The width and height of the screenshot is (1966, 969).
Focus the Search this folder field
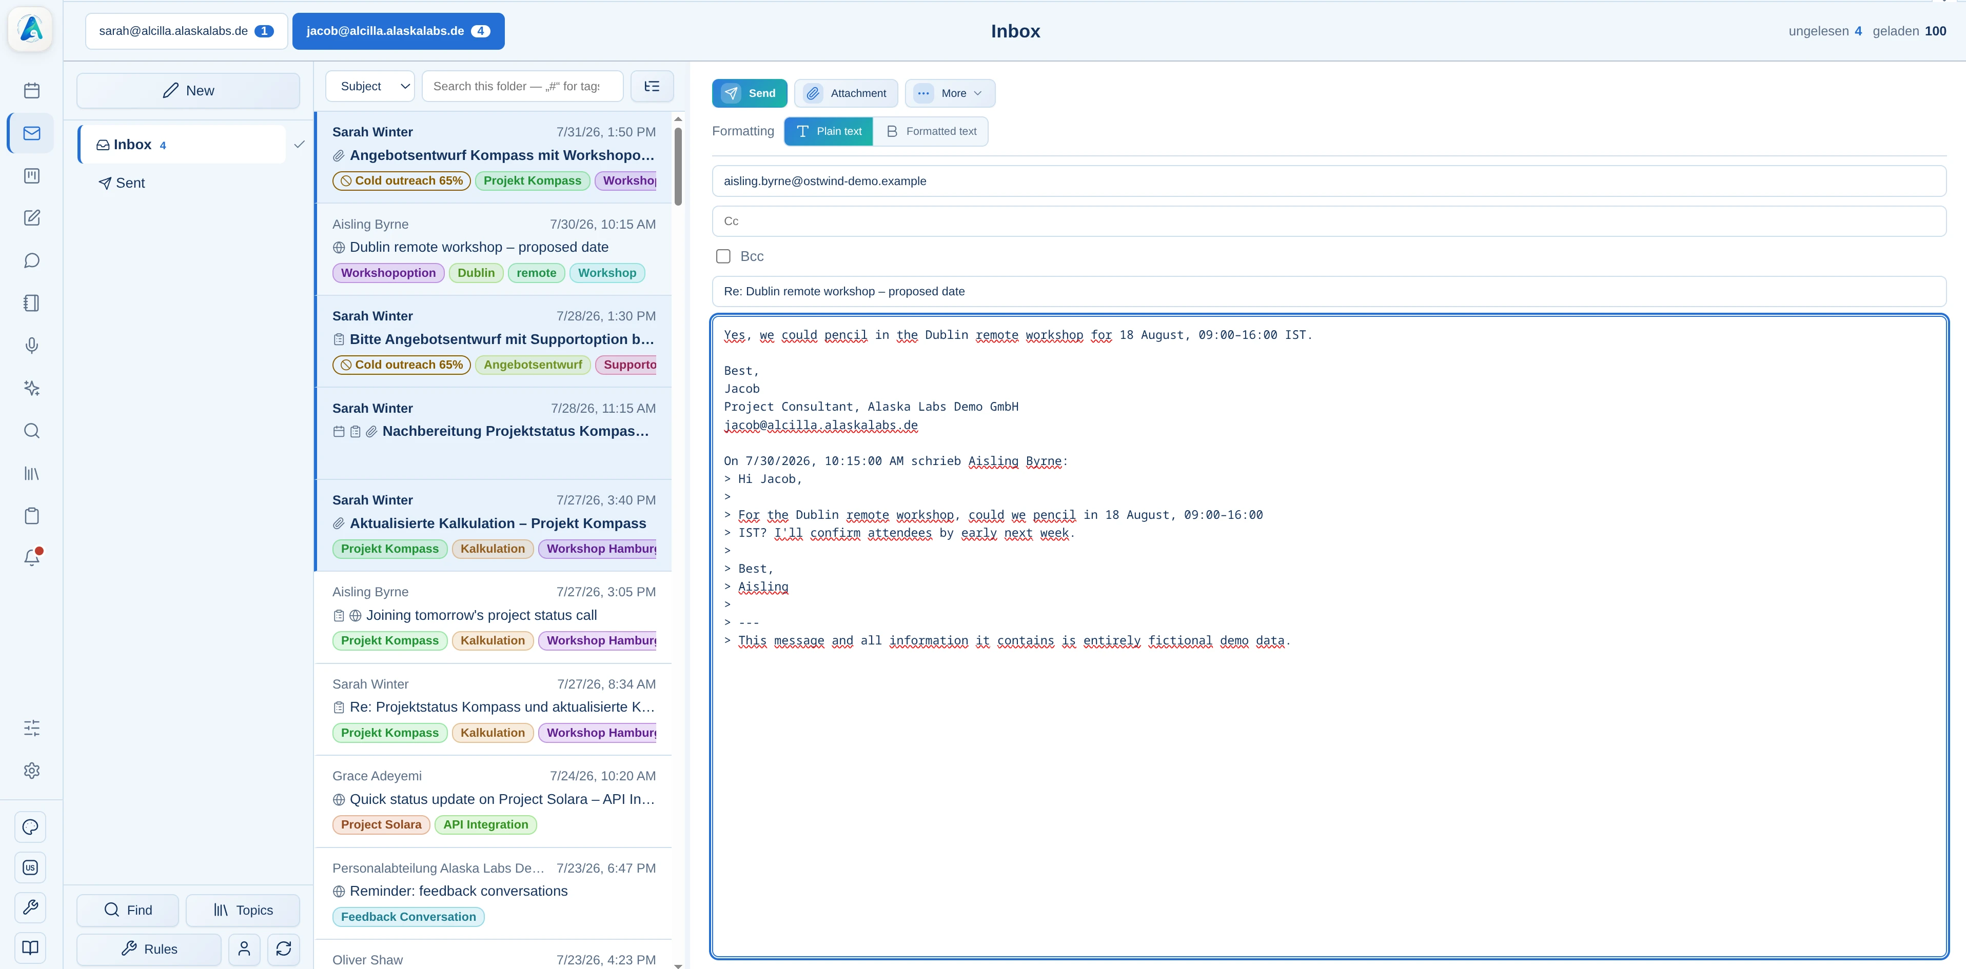pos(522,86)
